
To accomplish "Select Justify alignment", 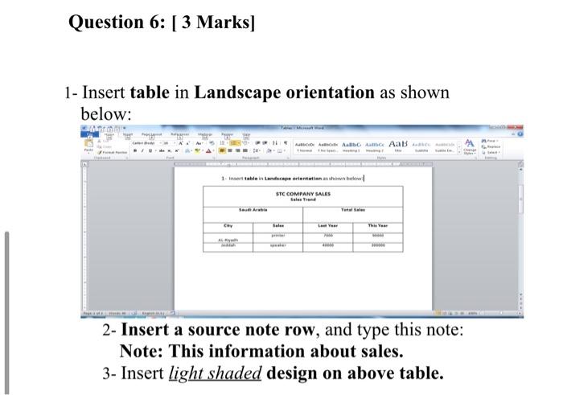I will (245, 150).
